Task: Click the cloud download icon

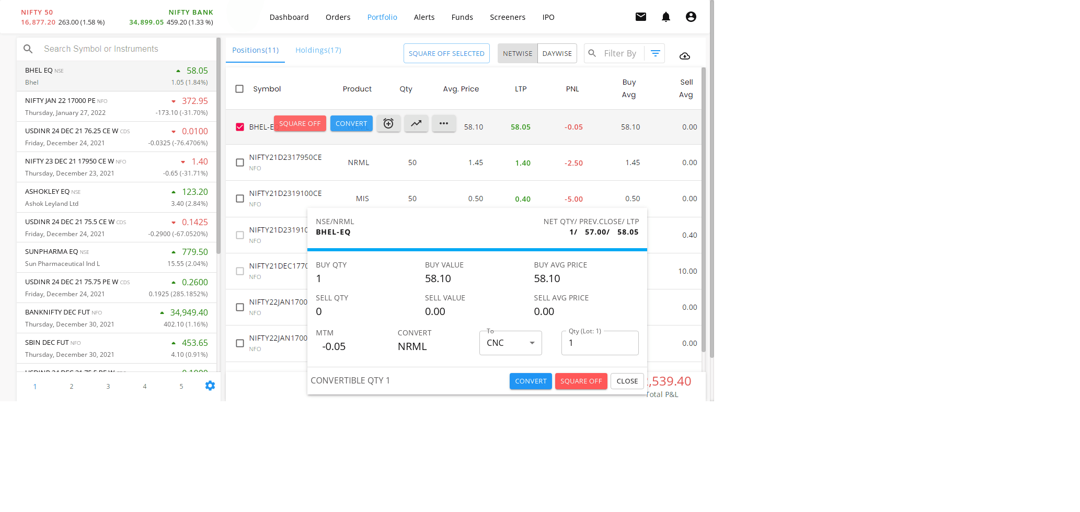Action: [684, 56]
